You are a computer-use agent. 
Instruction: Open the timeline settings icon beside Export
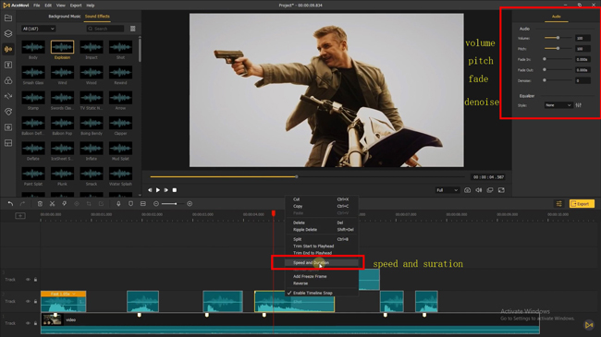559,204
